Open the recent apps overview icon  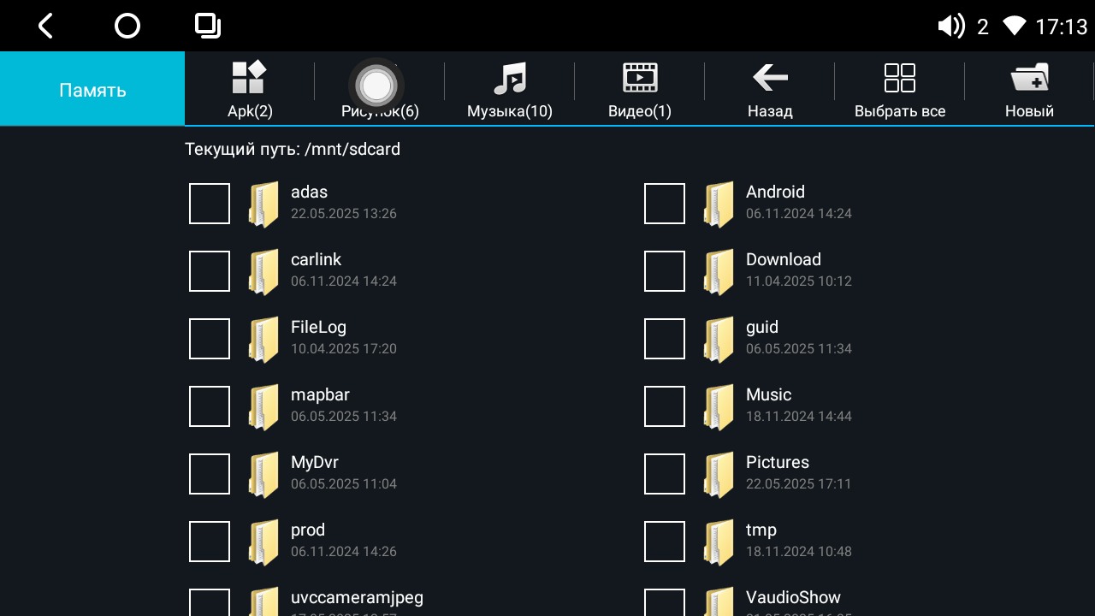point(207,27)
